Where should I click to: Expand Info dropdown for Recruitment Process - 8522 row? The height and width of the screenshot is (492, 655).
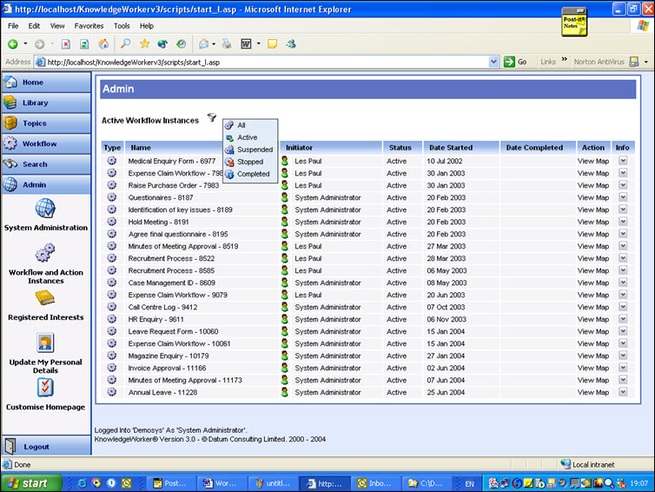pyautogui.click(x=623, y=258)
